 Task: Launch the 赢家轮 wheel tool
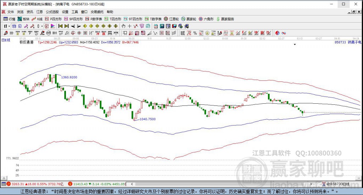point(189,19)
